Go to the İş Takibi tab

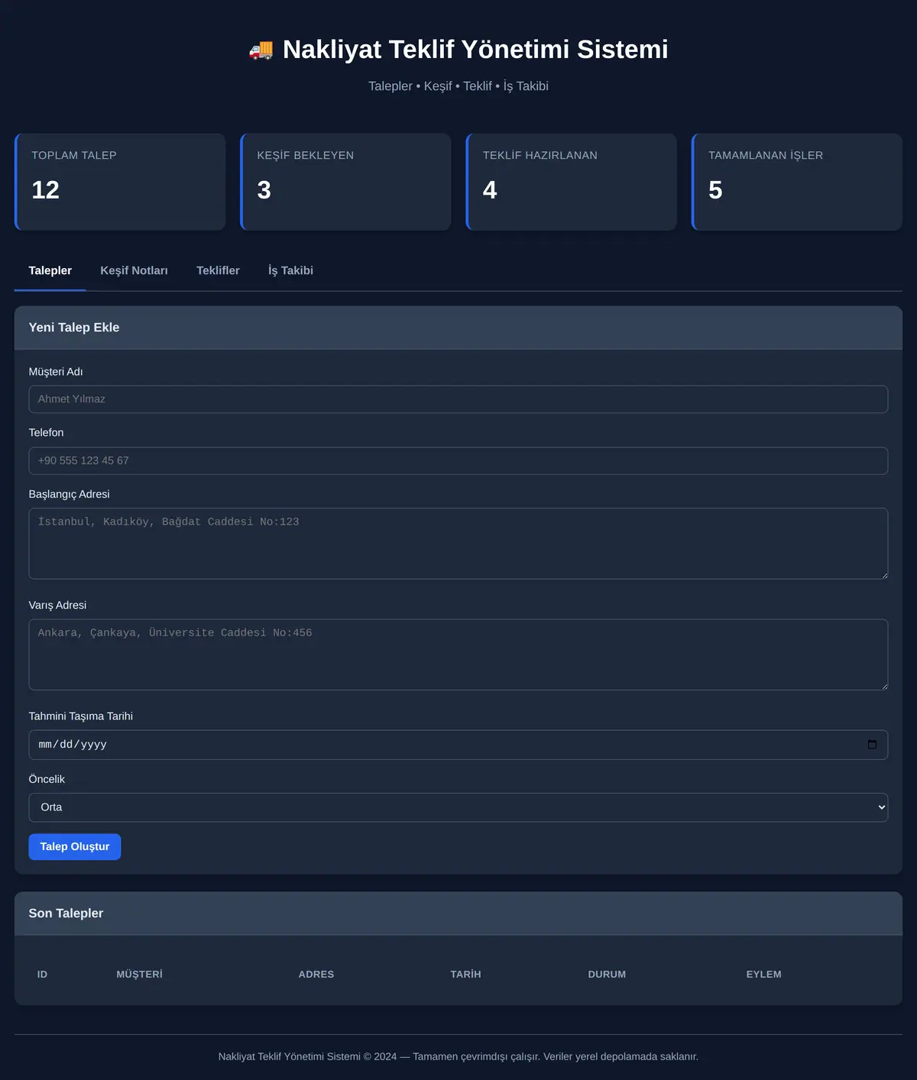[x=290, y=270]
